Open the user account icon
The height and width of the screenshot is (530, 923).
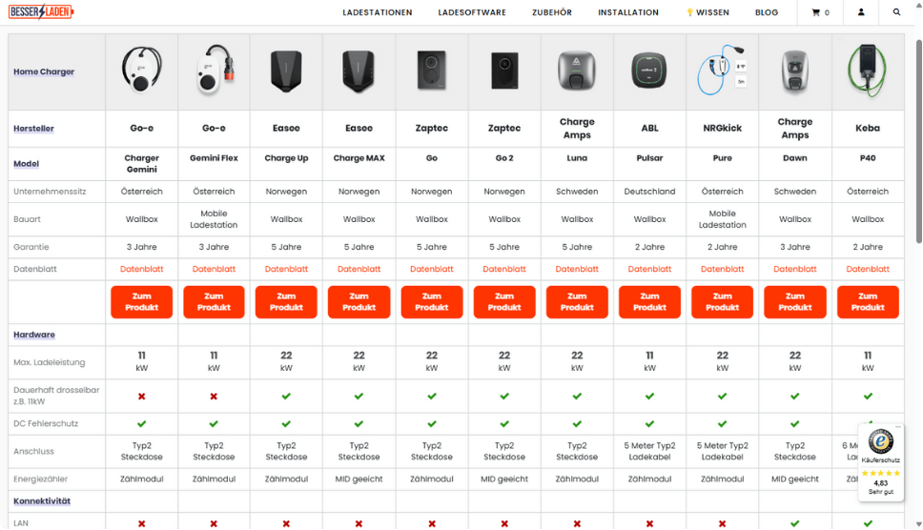861,11
